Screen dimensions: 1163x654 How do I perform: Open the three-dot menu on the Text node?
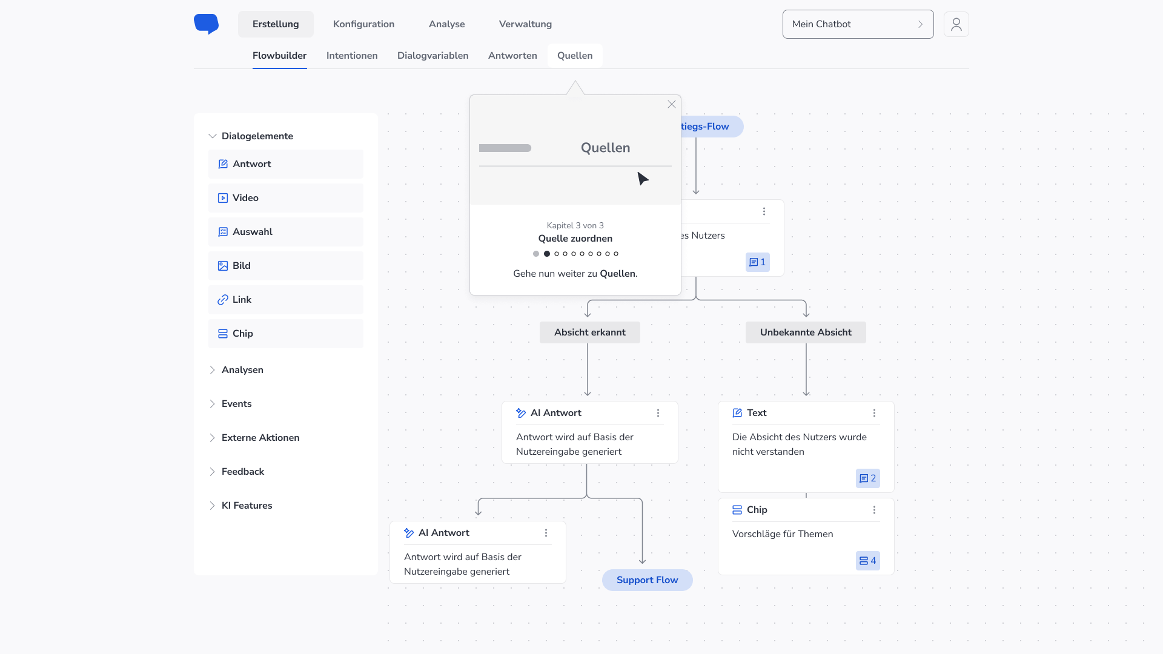point(874,413)
